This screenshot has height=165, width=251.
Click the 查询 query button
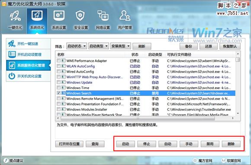(95, 144)
